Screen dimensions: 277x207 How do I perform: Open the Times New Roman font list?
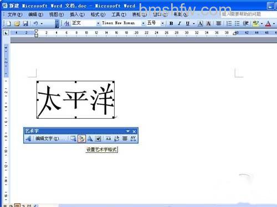tap(143, 23)
